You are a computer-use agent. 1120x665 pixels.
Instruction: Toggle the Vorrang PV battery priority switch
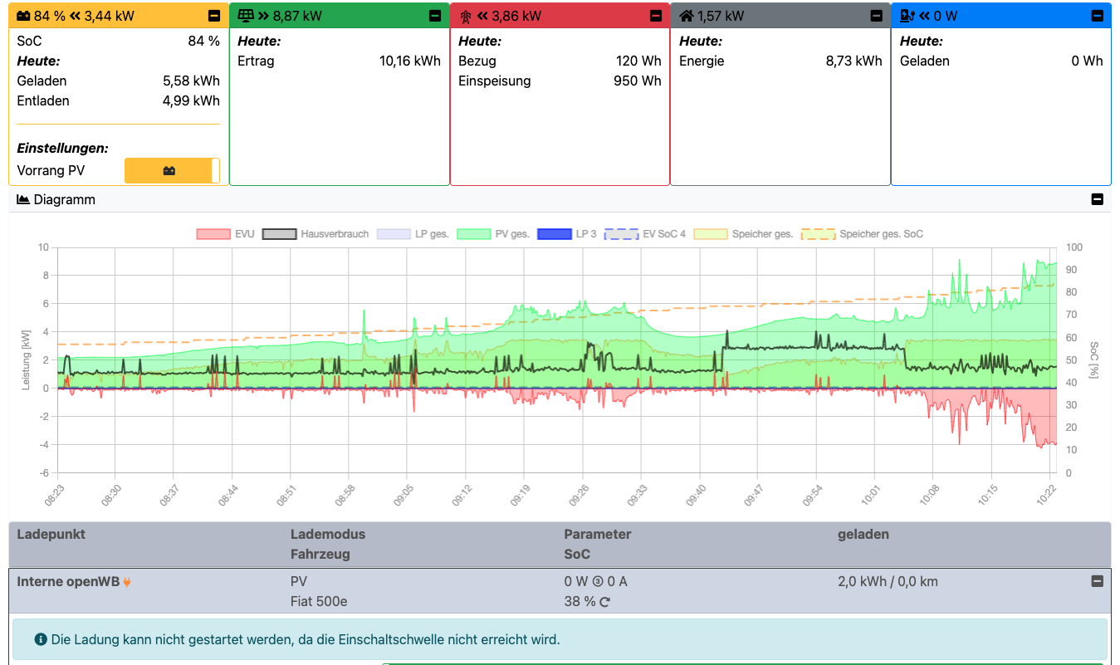(x=172, y=171)
